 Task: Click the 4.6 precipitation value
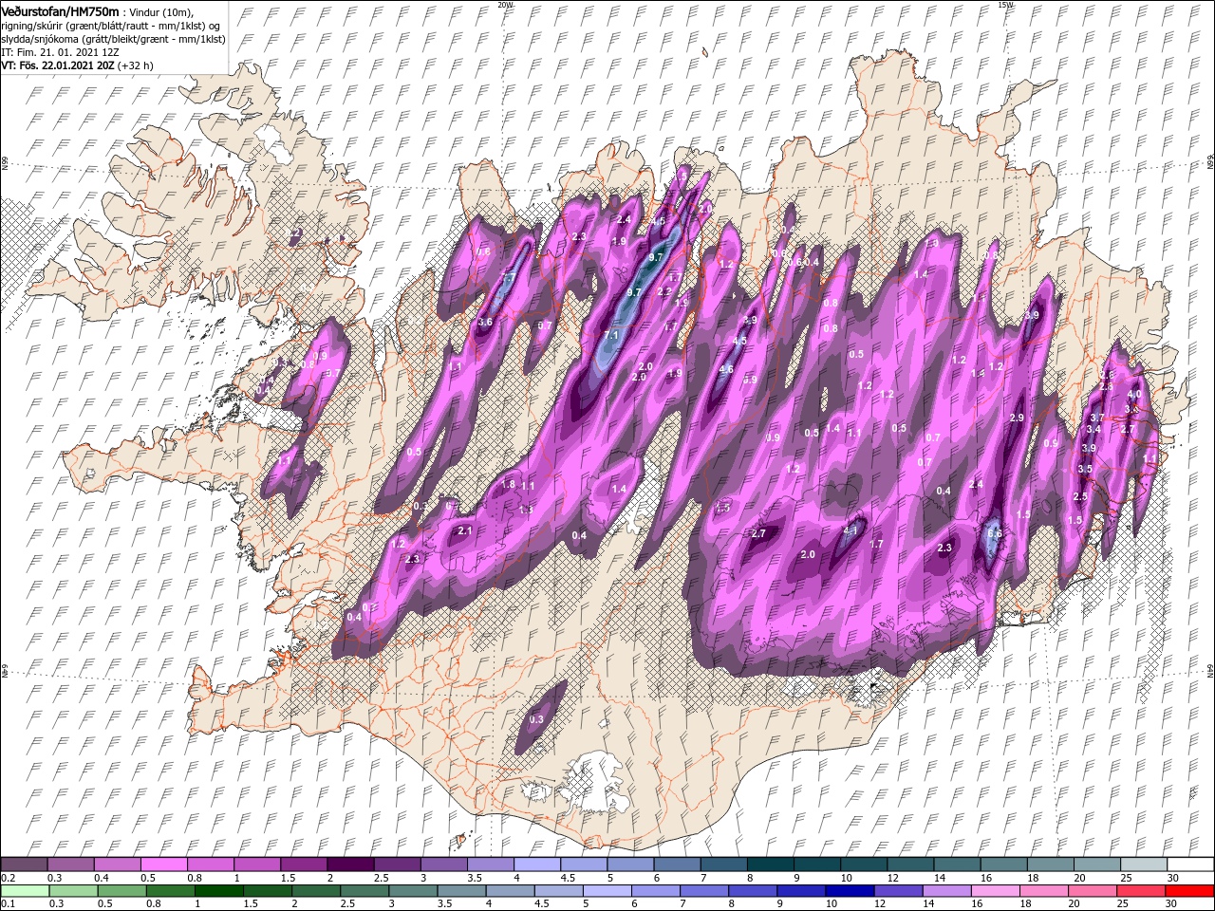727,370
